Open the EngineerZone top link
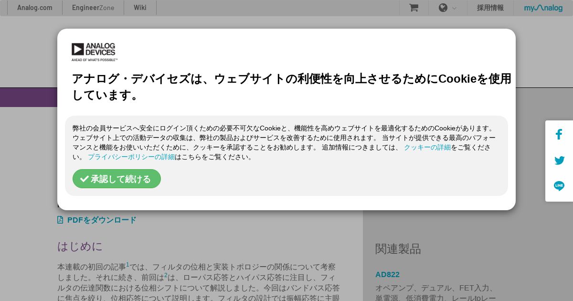Screen dimensions: 573x301 (93, 8)
